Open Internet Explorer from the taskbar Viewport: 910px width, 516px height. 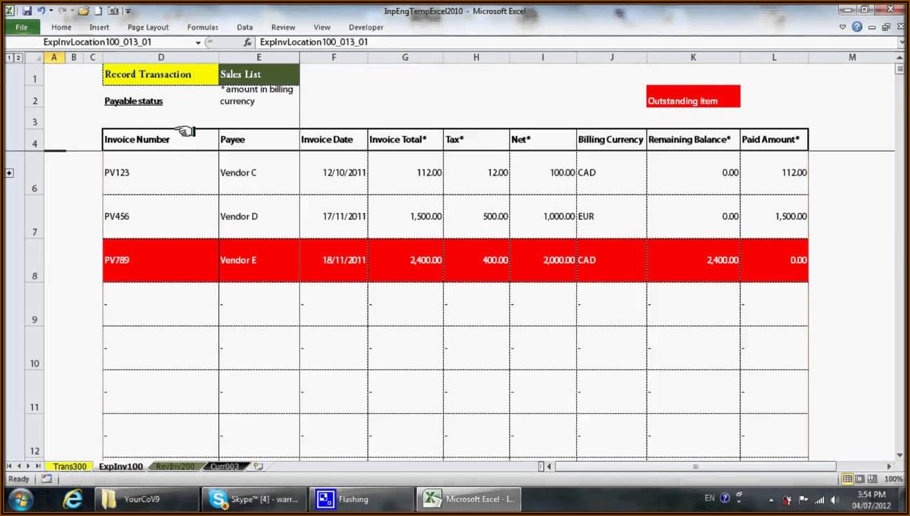73,499
